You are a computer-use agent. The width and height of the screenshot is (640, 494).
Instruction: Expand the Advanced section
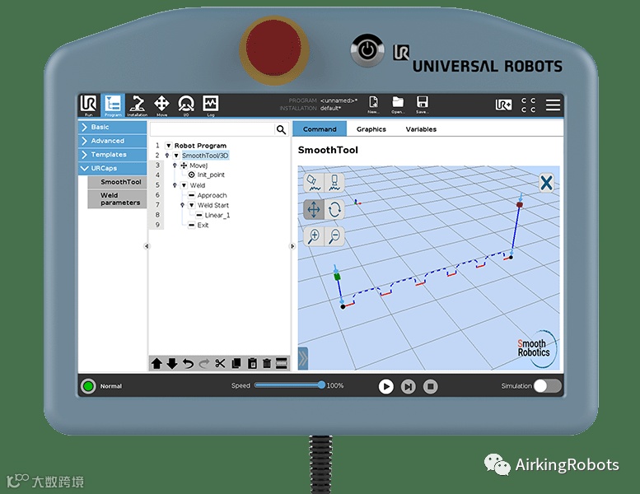113,141
